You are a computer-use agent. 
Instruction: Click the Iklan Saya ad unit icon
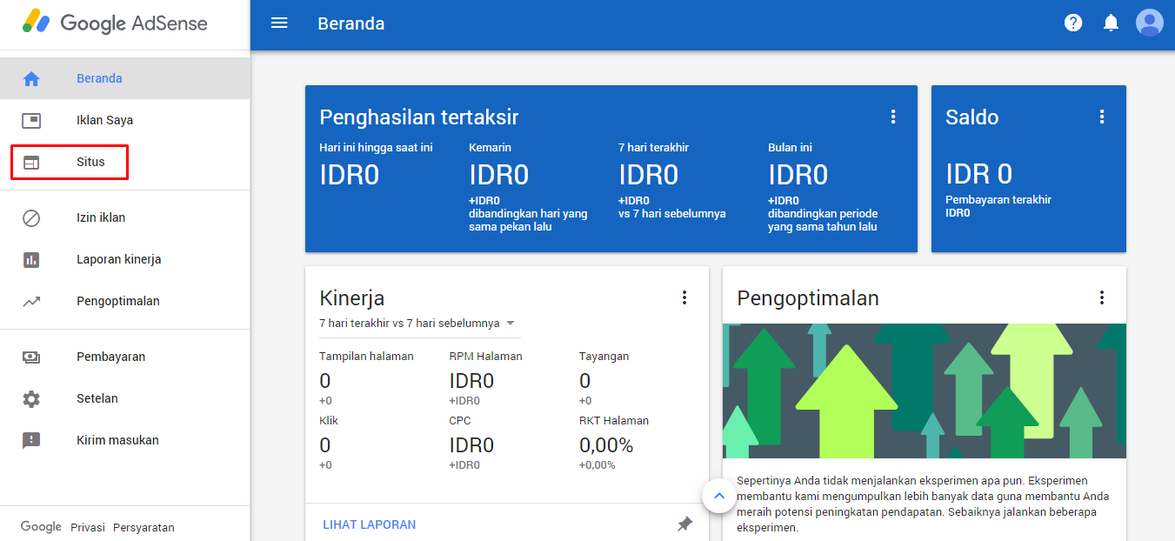click(31, 121)
